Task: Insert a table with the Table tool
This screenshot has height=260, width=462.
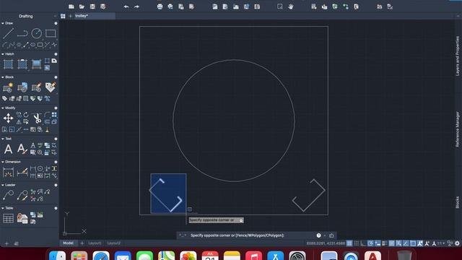Action: click(x=8, y=218)
